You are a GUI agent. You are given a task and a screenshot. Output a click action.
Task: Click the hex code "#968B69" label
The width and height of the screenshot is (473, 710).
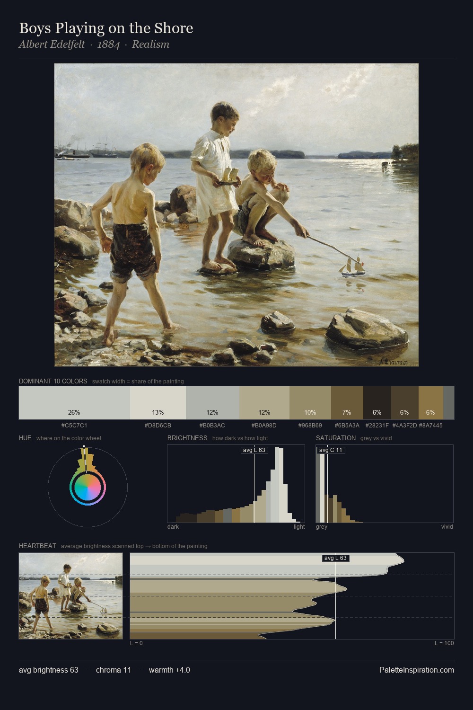[x=310, y=425]
